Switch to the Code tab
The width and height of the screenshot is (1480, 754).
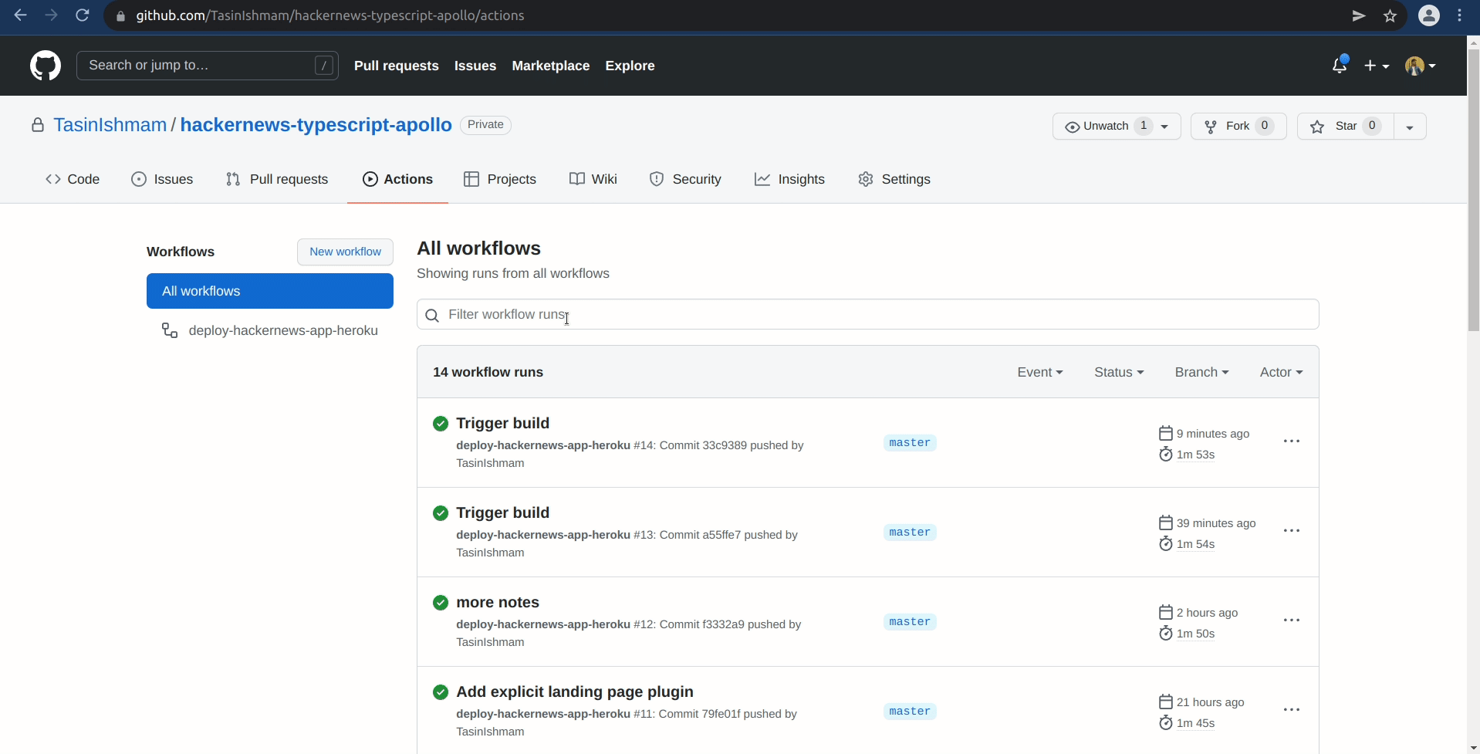click(73, 179)
